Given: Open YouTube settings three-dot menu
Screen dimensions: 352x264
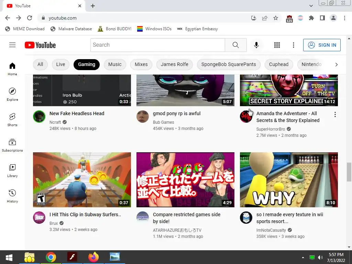Looking at the screenshot, I should (294, 45).
